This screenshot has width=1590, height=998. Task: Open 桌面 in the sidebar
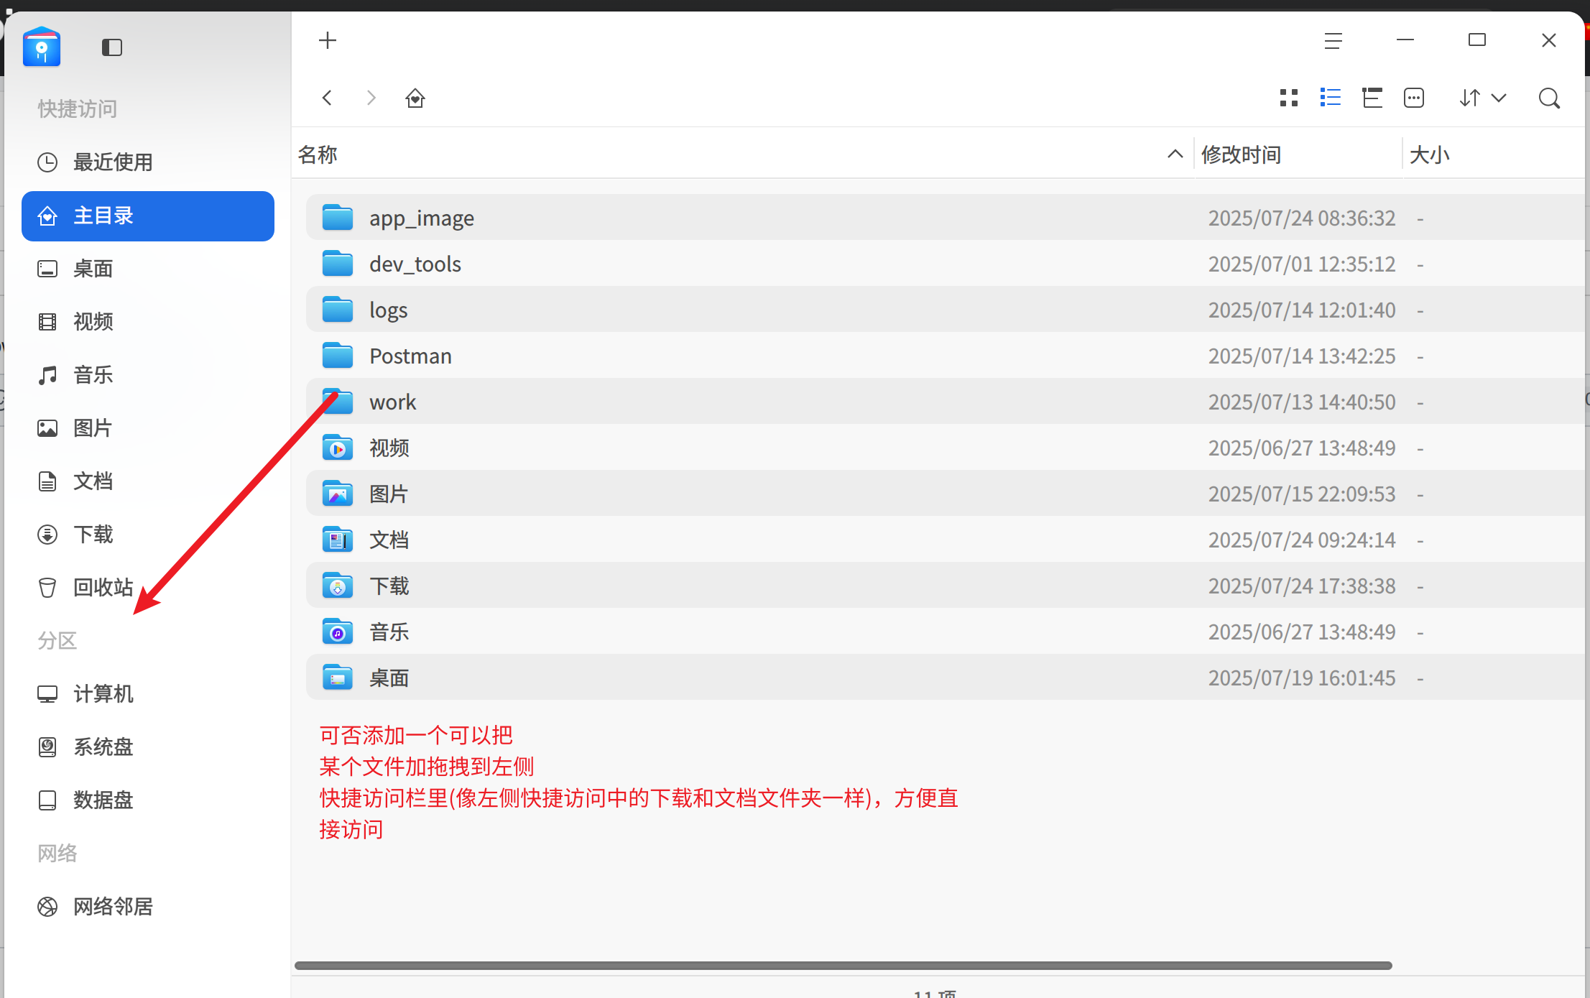(148, 269)
